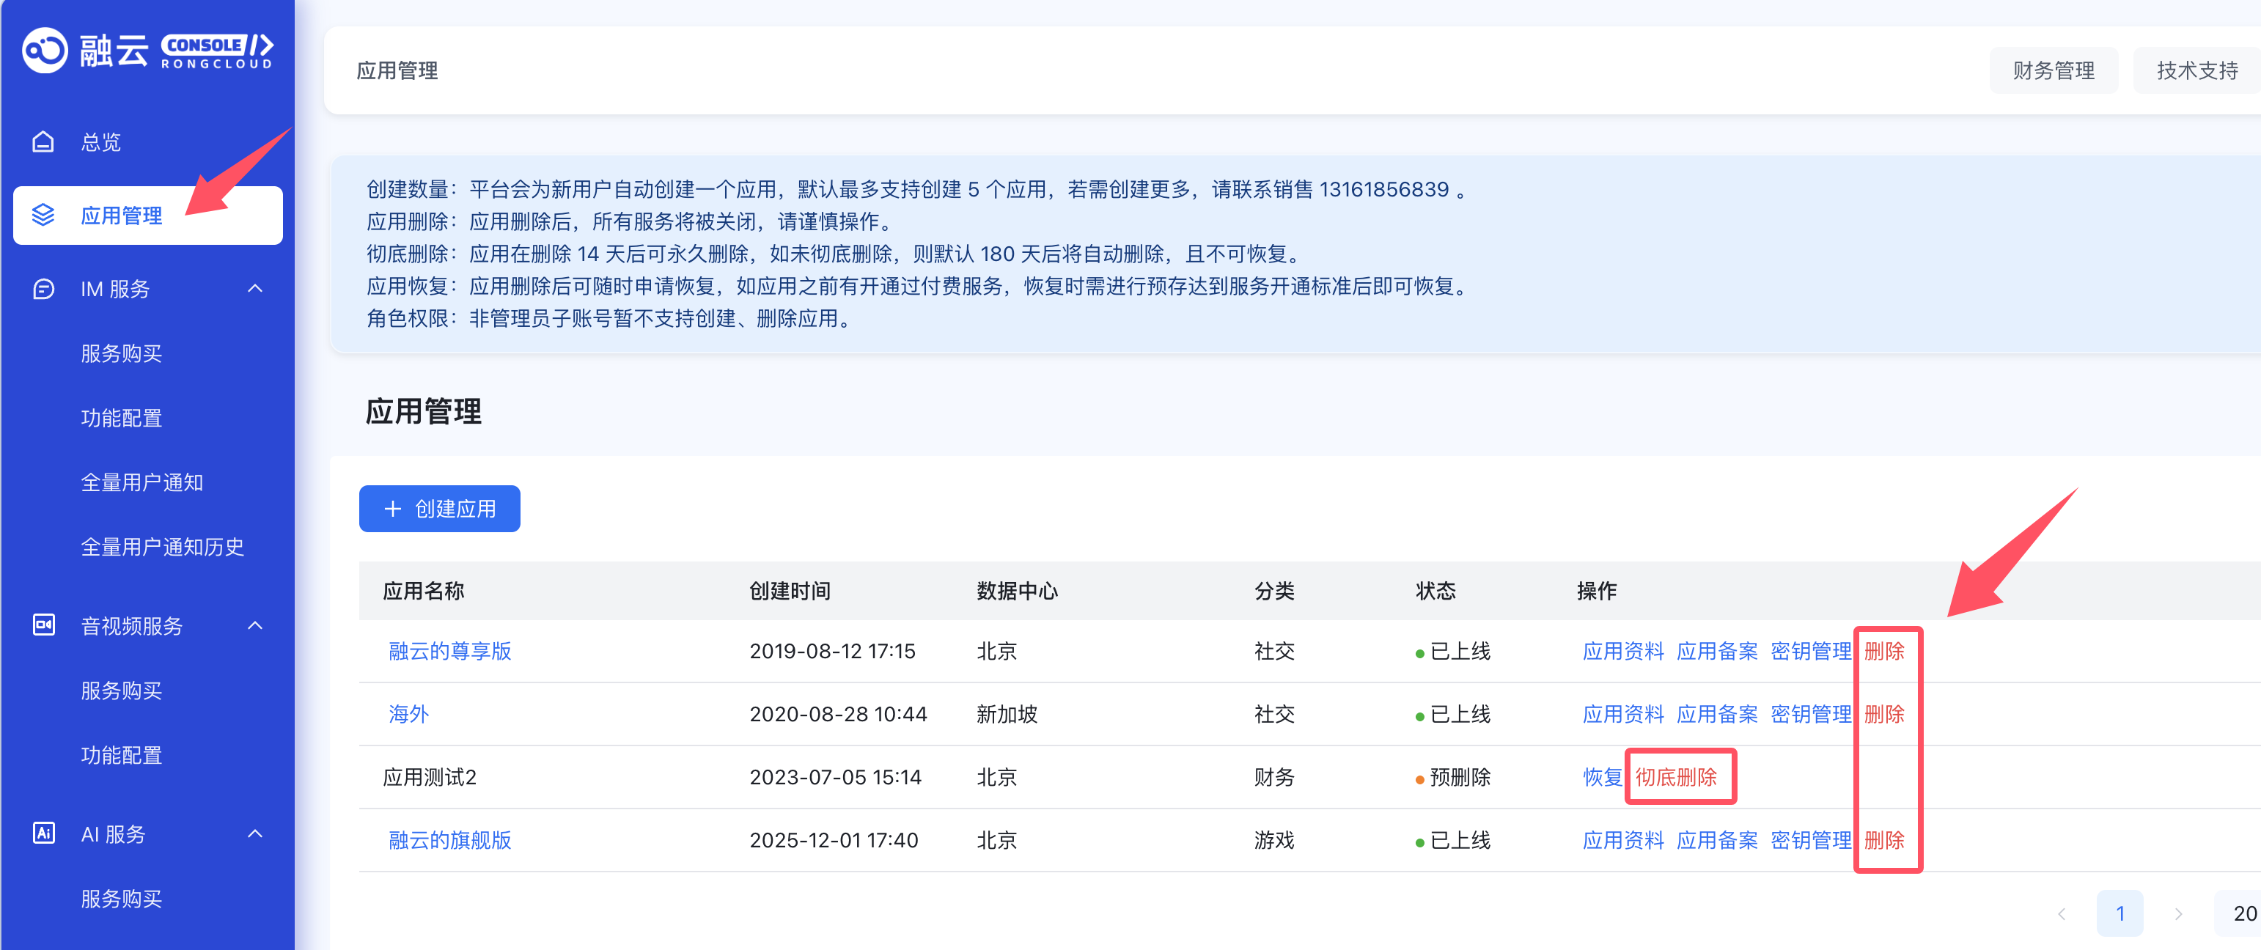Open 密钥管理 for the 海外 app
The height and width of the screenshot is (950, 2261).
[1810, 715]
